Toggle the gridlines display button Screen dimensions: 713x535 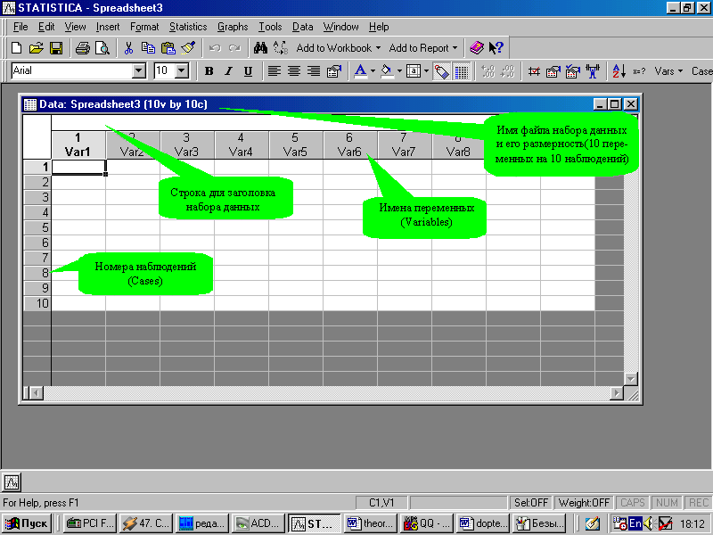[x=462, y=71]
